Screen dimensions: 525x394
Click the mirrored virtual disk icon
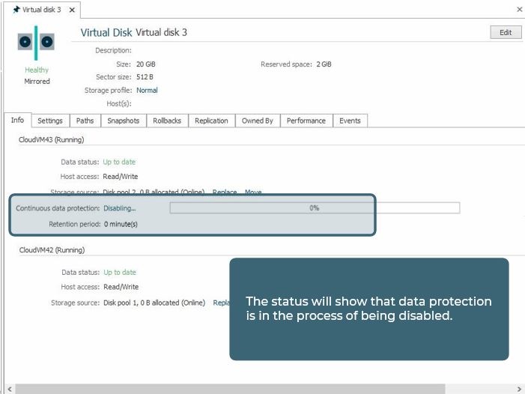pyautogui.click(x=36, y=43)
